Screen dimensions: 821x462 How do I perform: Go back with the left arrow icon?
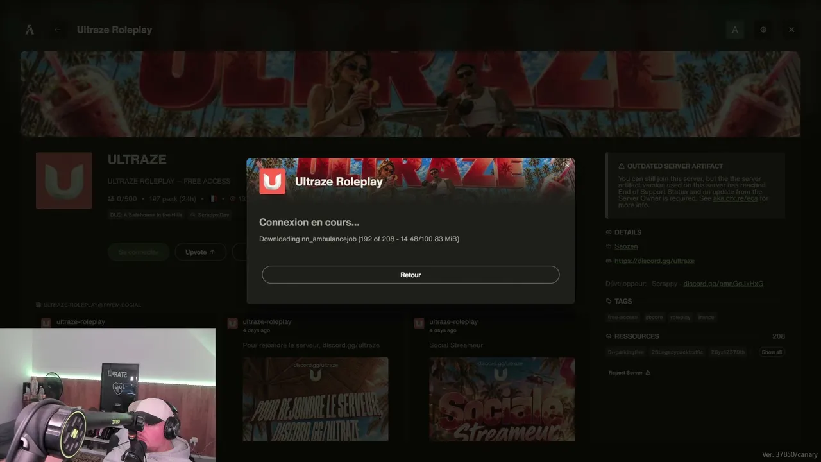(x=58, y=30)
